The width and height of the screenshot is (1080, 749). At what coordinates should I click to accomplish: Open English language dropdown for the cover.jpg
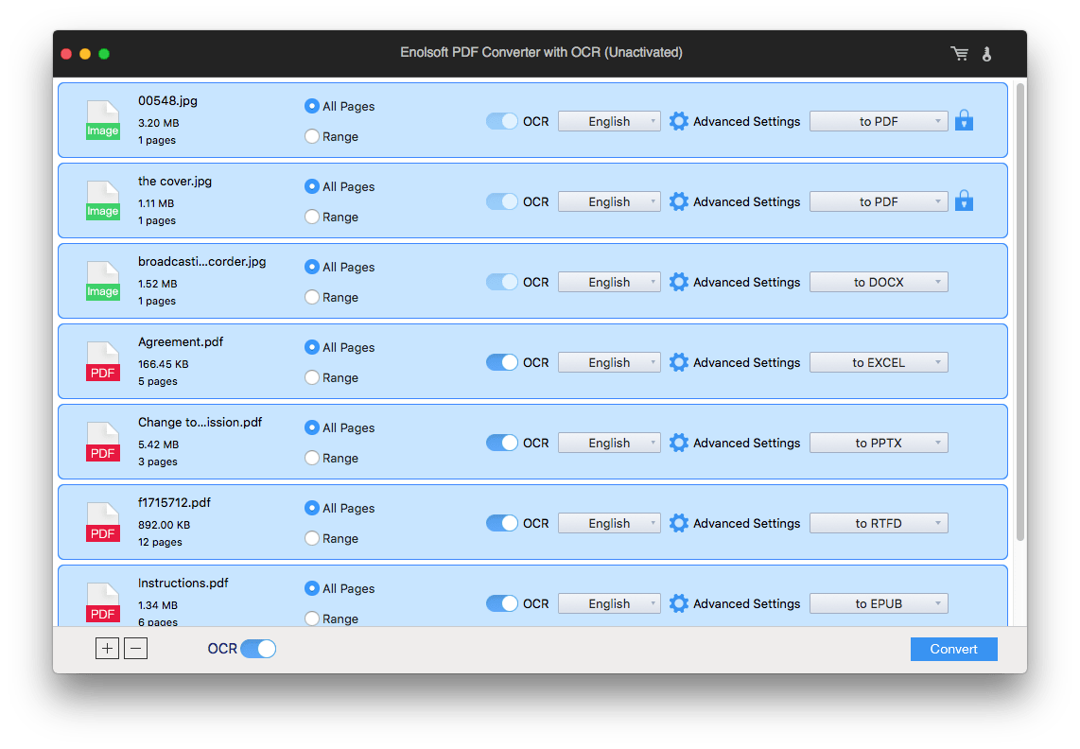(609, 201)
